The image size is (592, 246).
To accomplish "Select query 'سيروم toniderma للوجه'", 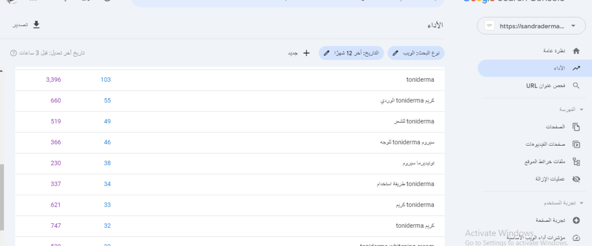I will [230, 143].
